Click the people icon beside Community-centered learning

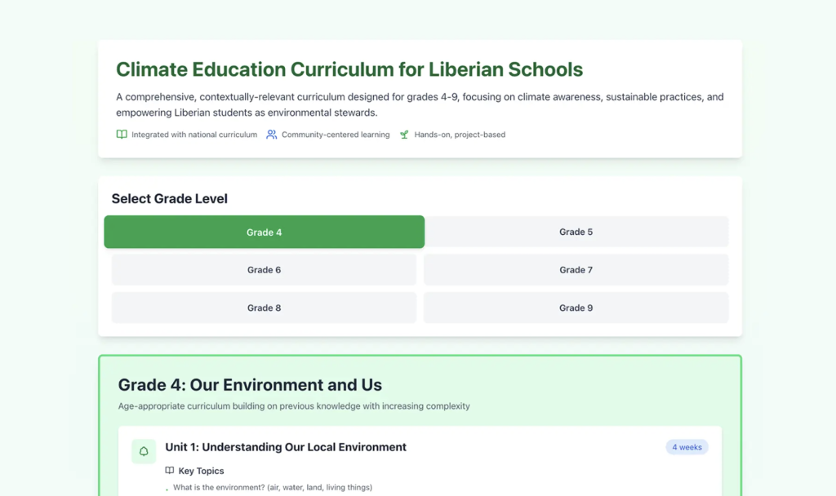[272, 135]
